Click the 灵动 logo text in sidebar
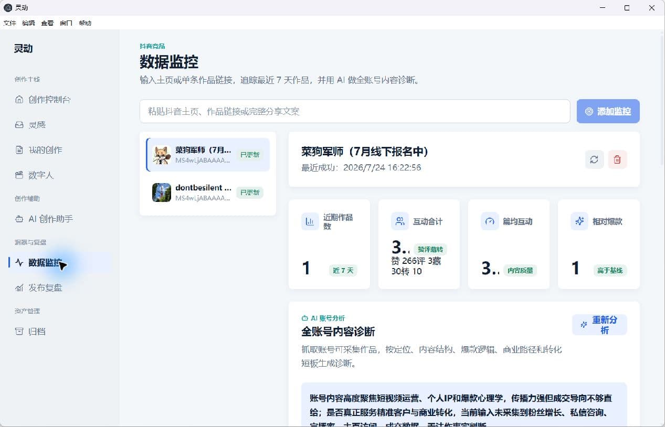Viewport: 665px width, 427px height. pyautogui.click(x=23, y=49)
